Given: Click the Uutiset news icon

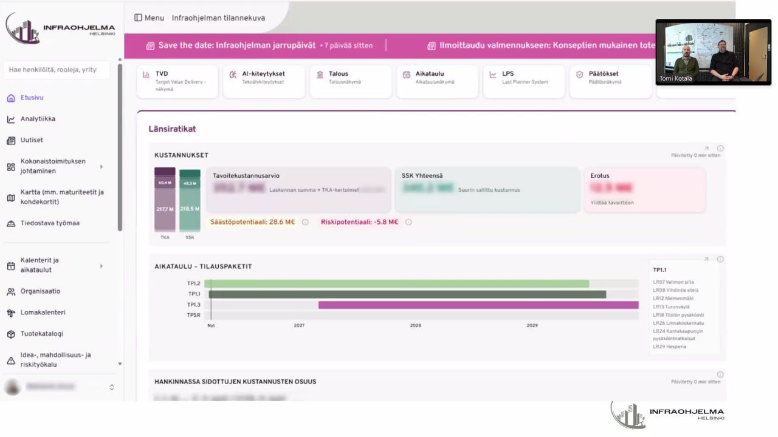Looking at the screenshot, I should pos(11,140).
